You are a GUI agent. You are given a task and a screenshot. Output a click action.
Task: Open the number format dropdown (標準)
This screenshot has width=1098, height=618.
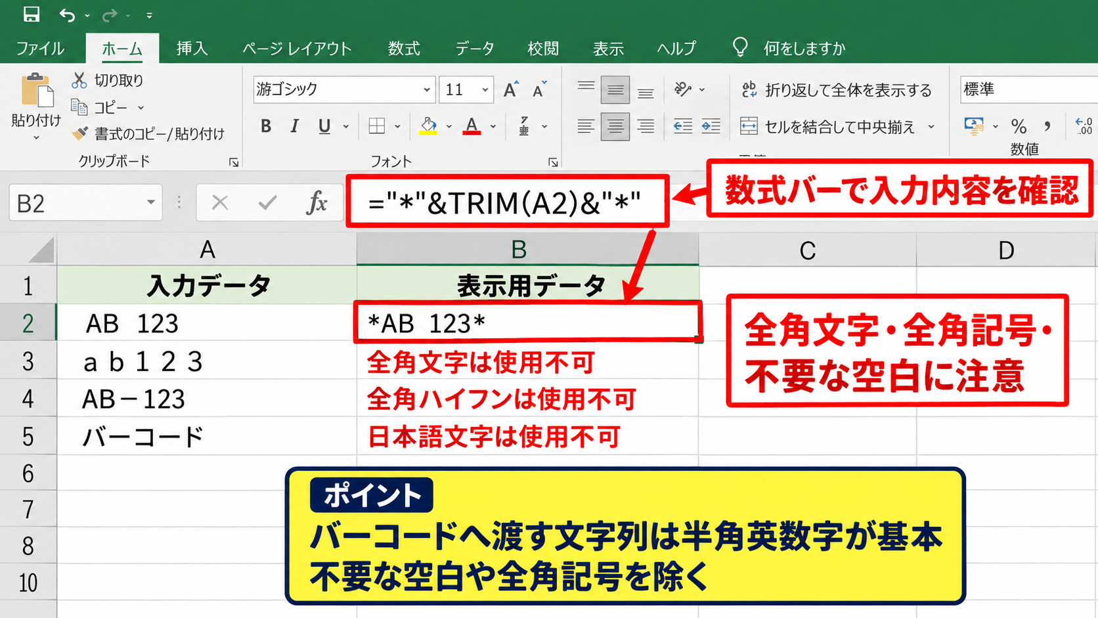coord(1028,89)
